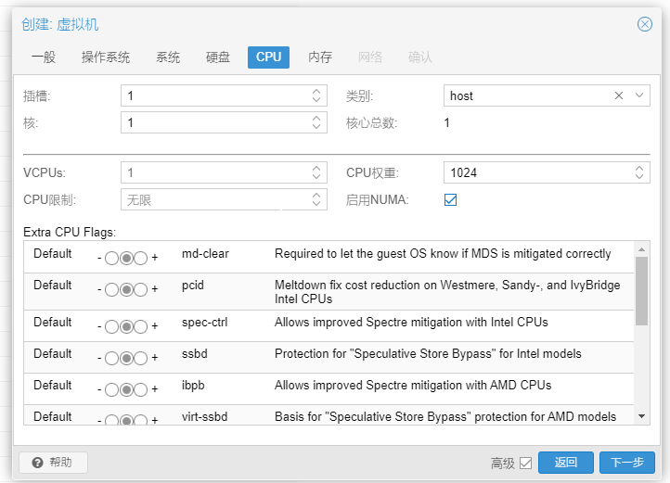670x483 pixels.
Task: Increase the VCPUs value
Action: coord(316,168)
